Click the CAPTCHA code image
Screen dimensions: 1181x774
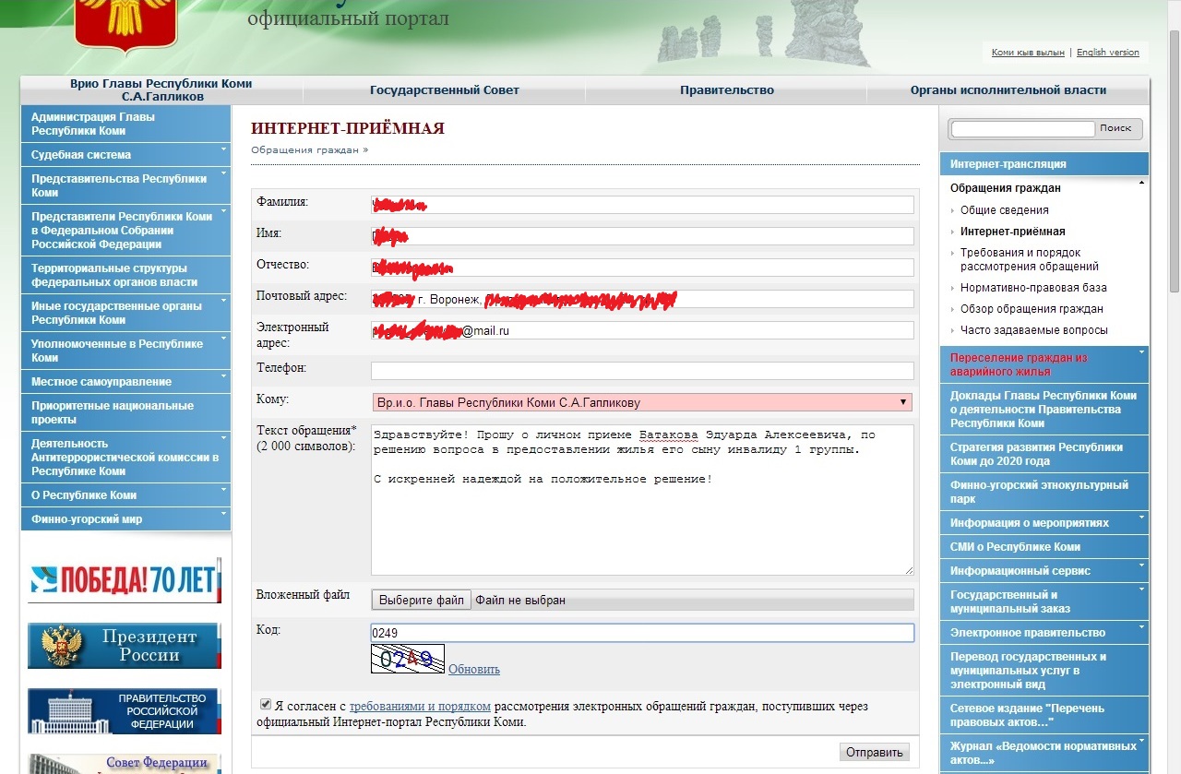pyautogui.click(x=408, y=659)
